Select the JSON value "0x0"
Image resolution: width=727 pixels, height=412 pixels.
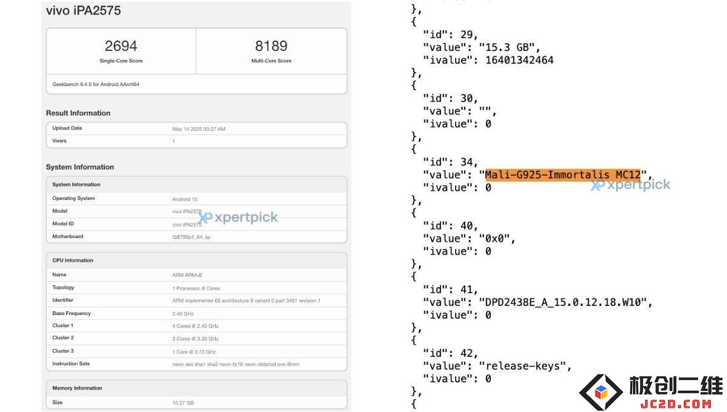tap(497, 239)
